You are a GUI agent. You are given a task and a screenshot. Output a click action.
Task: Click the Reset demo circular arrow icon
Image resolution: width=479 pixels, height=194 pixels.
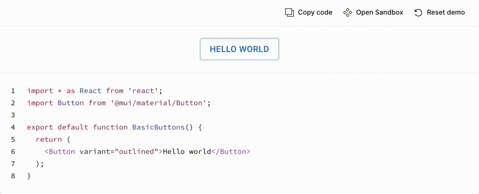[x=418, y=13]
